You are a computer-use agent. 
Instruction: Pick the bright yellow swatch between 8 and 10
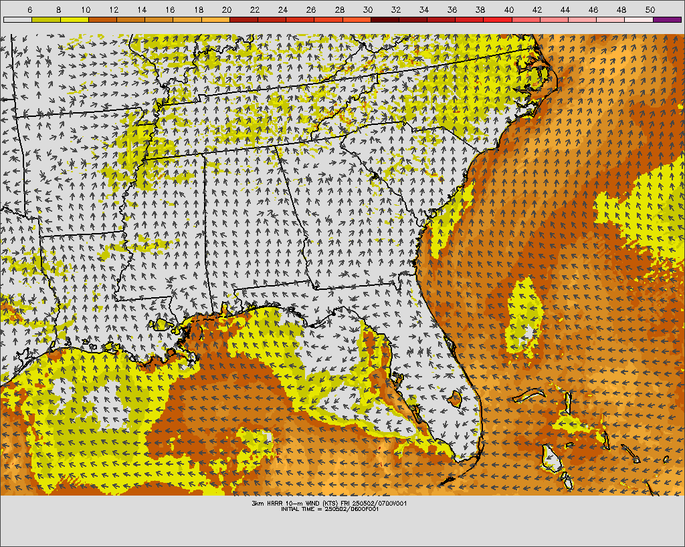tap(74, 19)
